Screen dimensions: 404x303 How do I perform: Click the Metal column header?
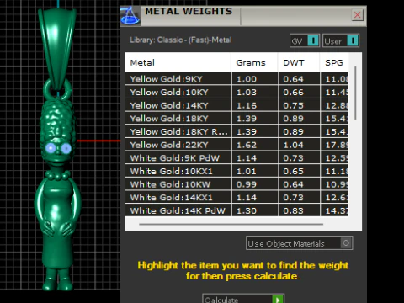click(178, 62)
